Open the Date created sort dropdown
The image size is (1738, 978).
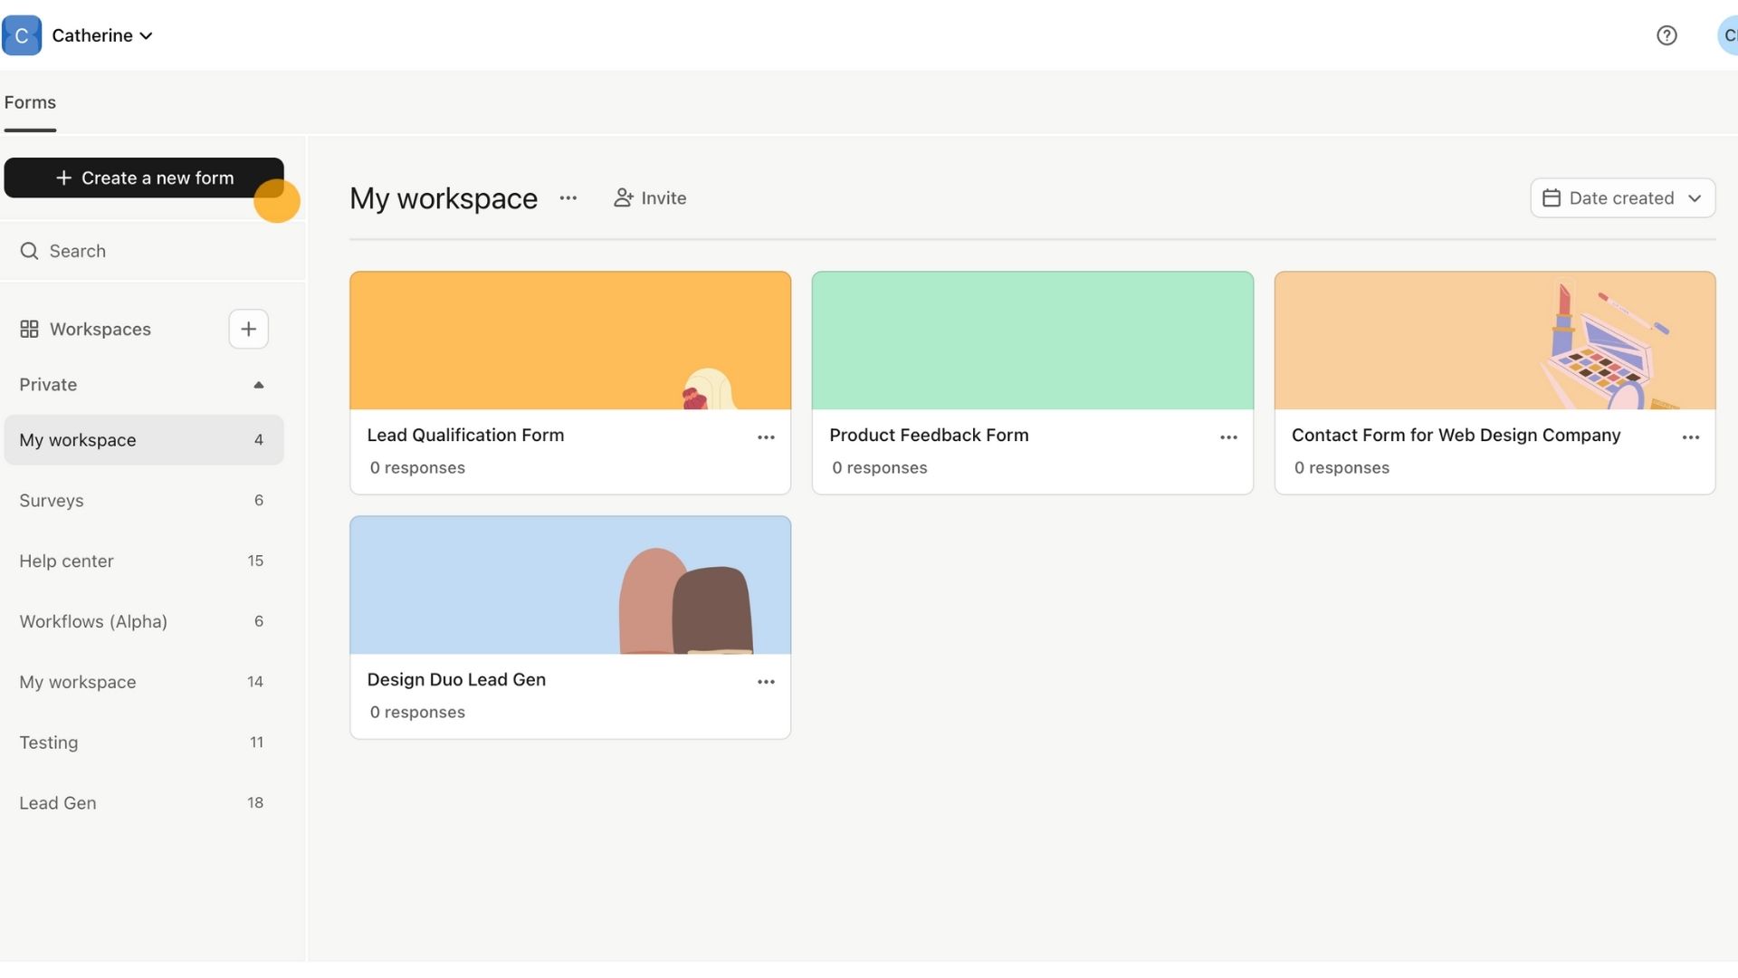(x=1622, y=198)
